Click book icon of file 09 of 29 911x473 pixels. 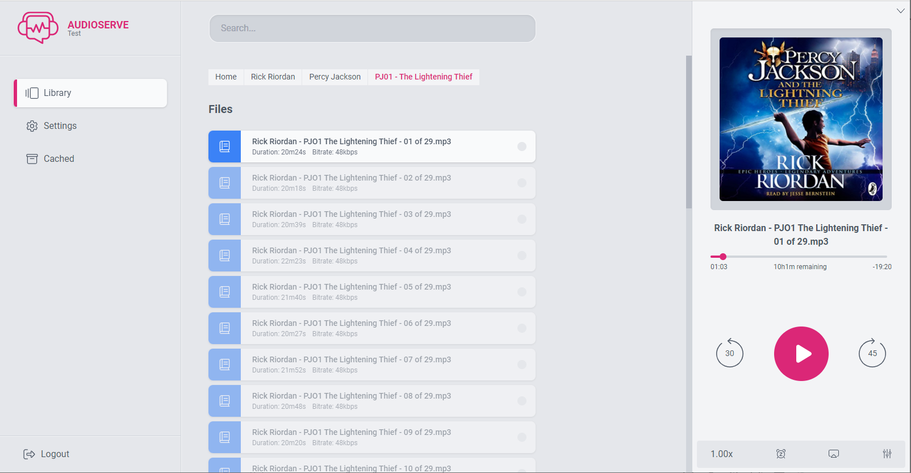(225, 437)
